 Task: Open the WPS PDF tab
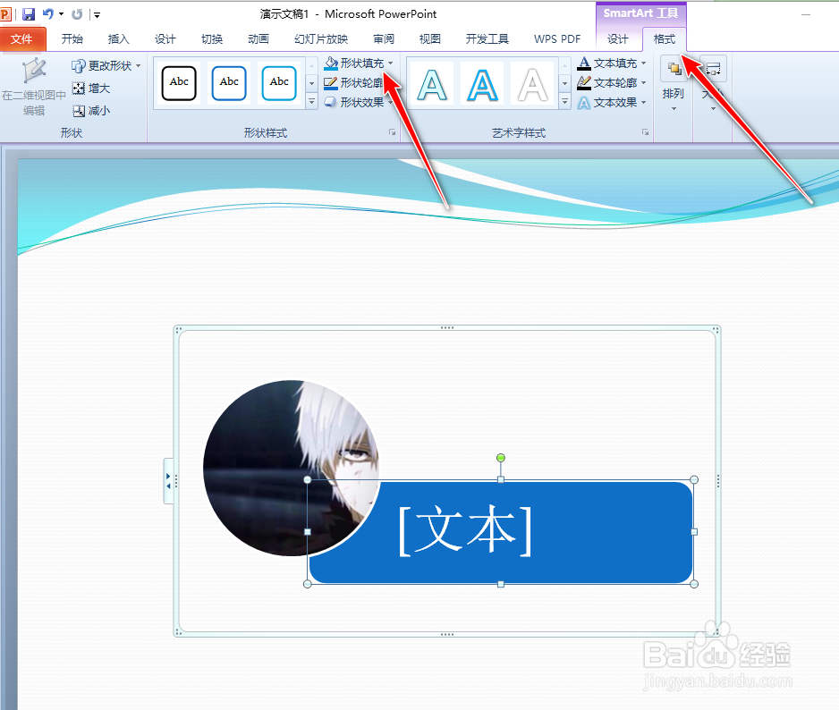(x=557, y=39)
